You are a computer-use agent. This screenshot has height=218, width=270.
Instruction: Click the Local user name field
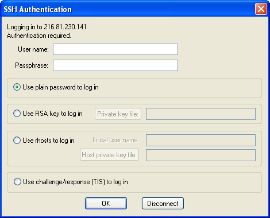tap(200, 140)
